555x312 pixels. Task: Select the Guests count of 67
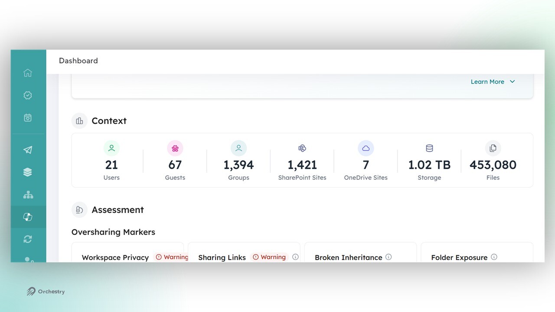click(175, 165)
